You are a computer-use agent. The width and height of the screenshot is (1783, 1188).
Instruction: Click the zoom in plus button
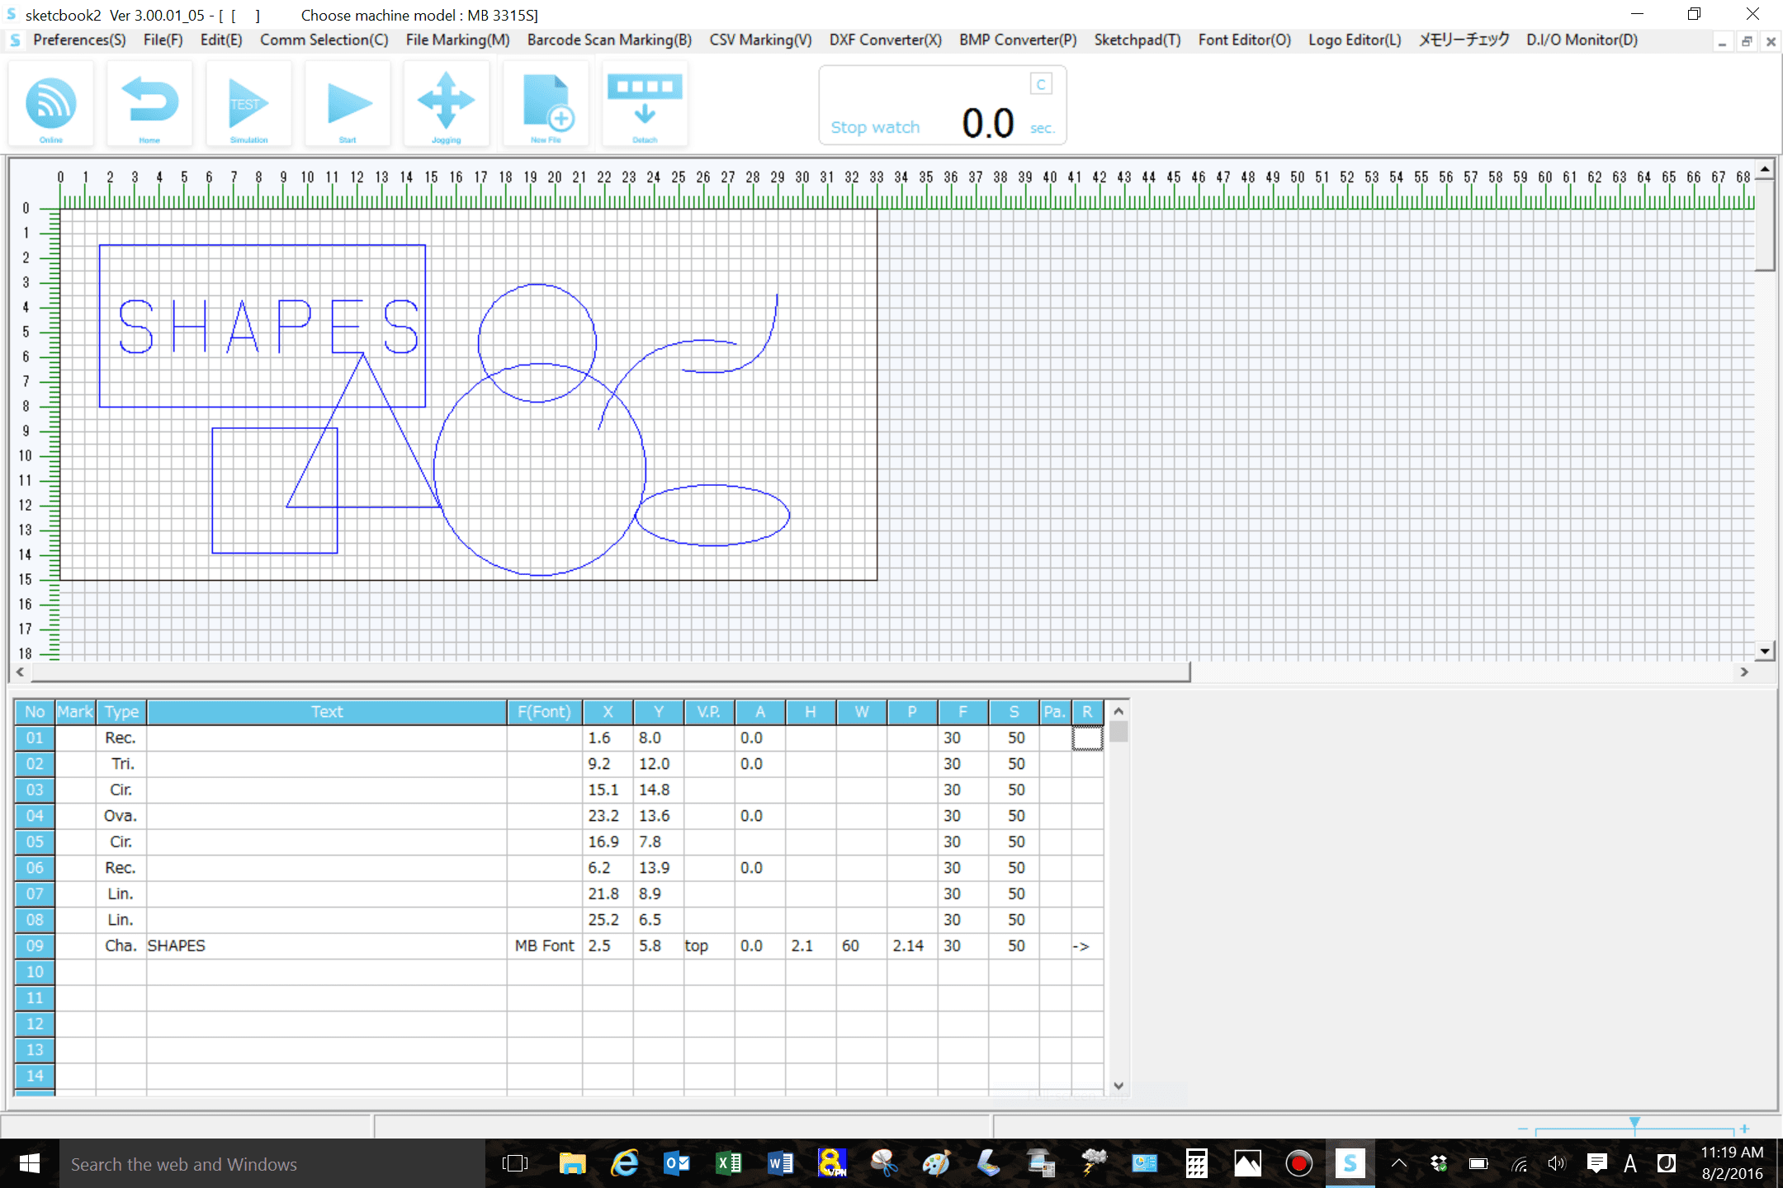click(1744, 1128)
